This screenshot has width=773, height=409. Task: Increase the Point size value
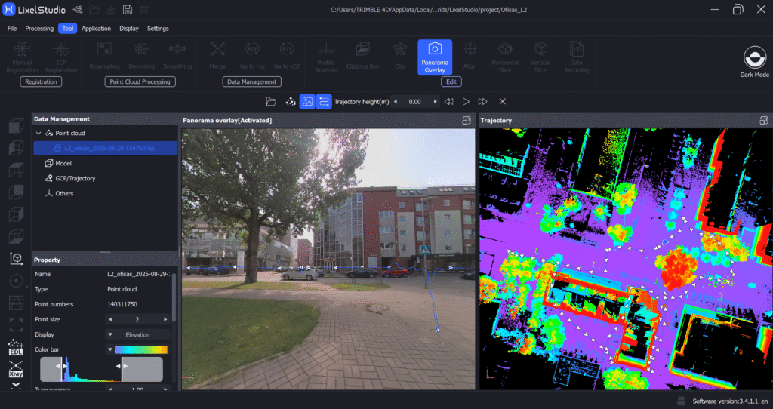point(167,319)
